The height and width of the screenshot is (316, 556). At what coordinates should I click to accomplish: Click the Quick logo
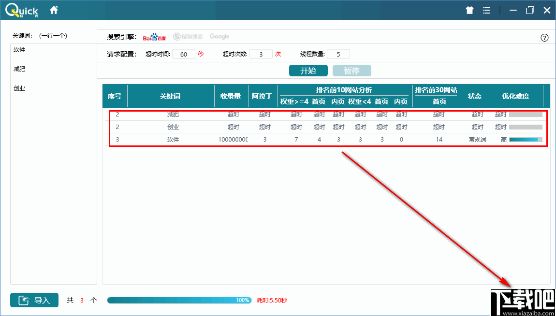click(x=22, y=9)
